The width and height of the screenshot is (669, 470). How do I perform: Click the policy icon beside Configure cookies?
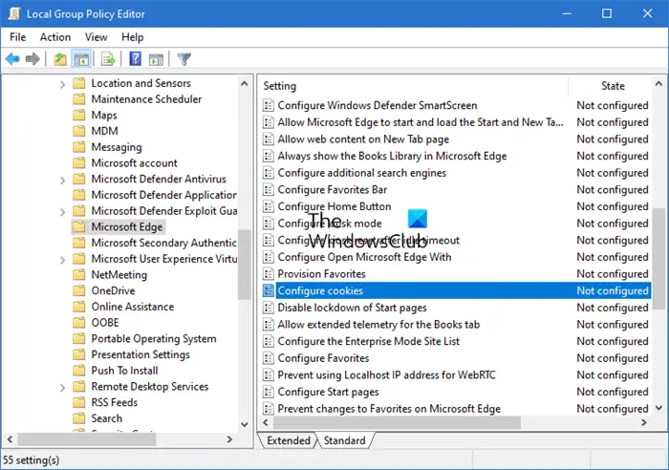click(x=268, y=290)
